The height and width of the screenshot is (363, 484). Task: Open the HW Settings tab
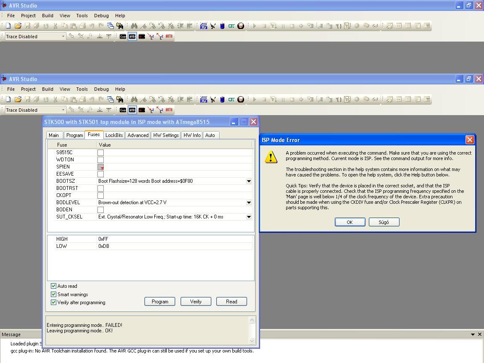click(x=166, y=135)
